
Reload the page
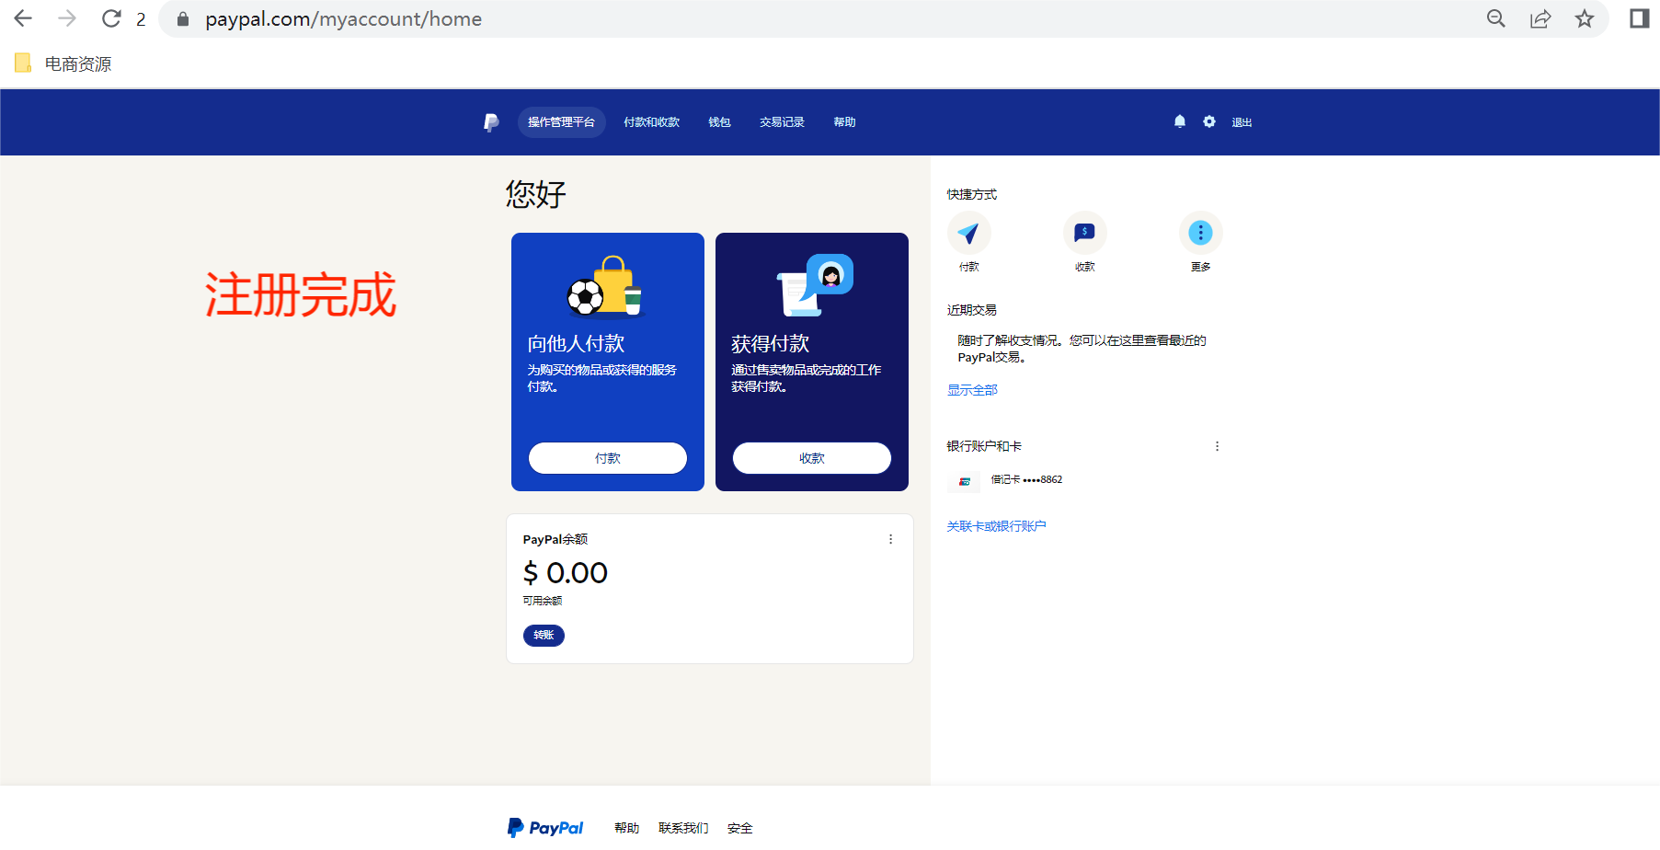click(111, 18)
